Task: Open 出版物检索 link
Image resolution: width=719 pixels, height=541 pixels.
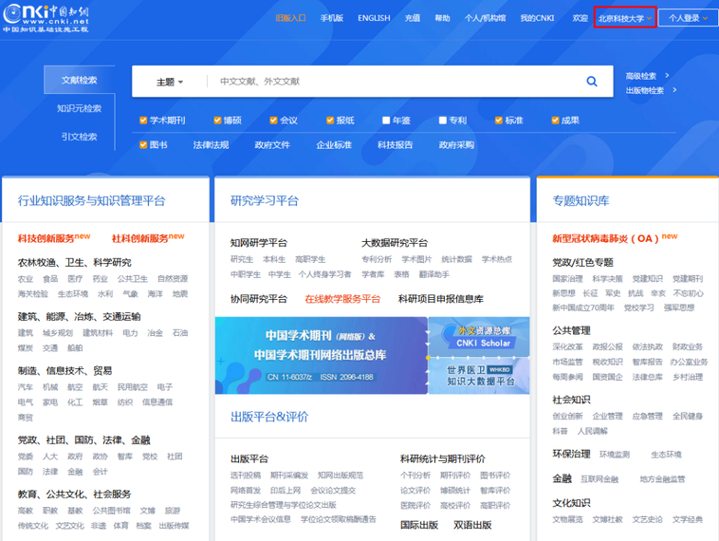Action: [645, 90]
